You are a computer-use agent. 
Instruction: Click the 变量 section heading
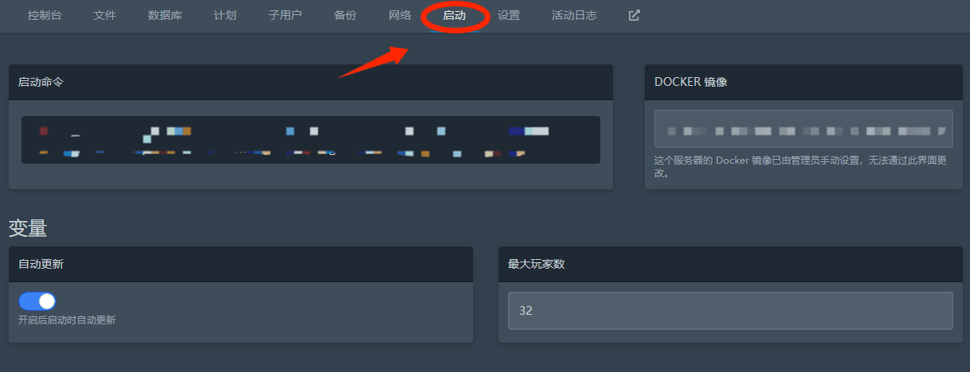point(28,229)
